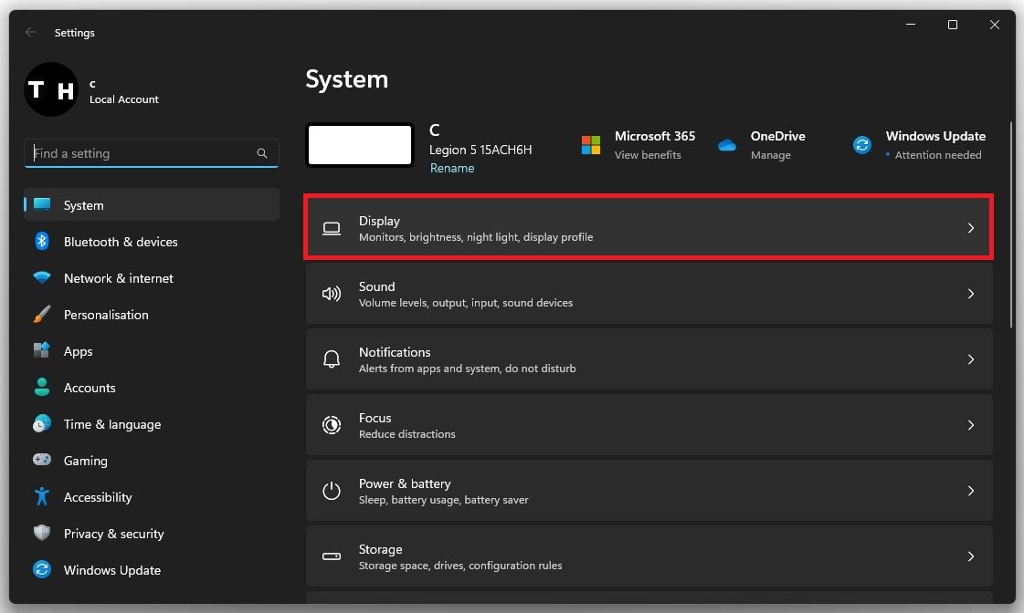Open the Storage row chevron

(x=970, y=556)
